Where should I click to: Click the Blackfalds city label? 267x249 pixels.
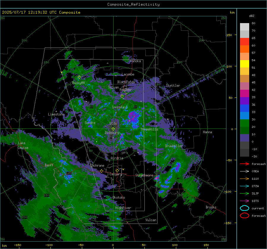click(x=126, y=82)
